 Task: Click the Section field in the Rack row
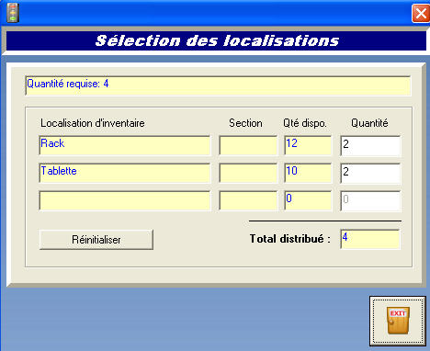pos(248,145)
